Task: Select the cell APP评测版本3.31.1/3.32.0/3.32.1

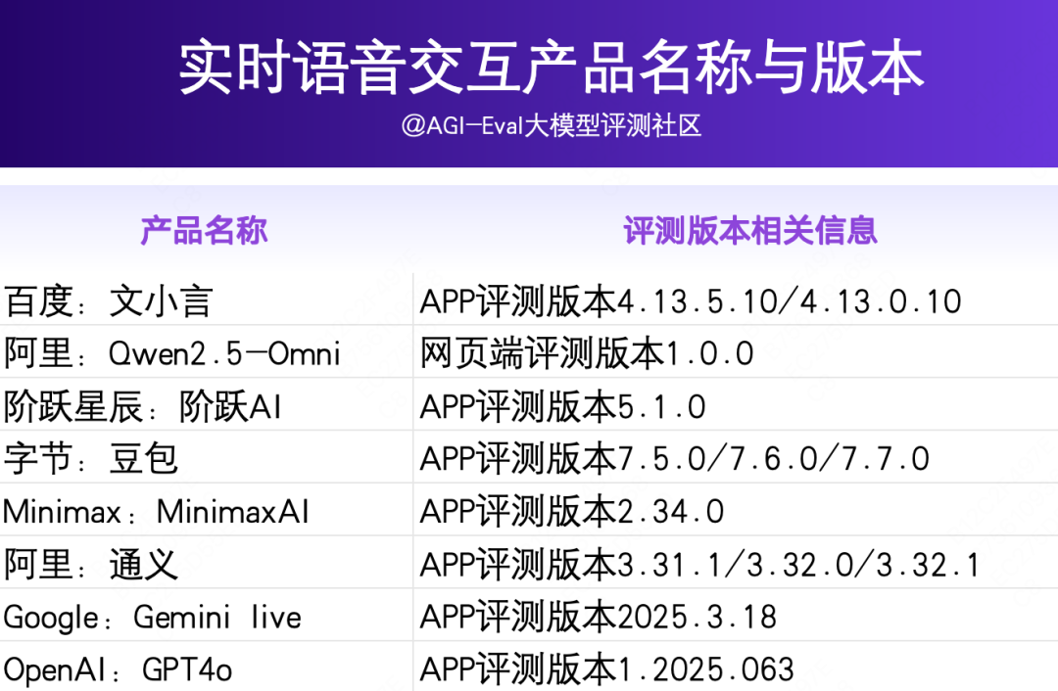Action: click(x=736, y=562)
